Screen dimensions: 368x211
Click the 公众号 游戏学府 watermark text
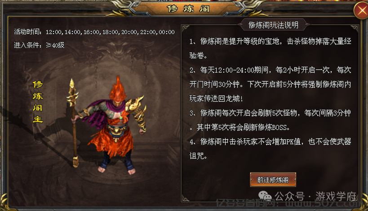(x=316, y=196)
